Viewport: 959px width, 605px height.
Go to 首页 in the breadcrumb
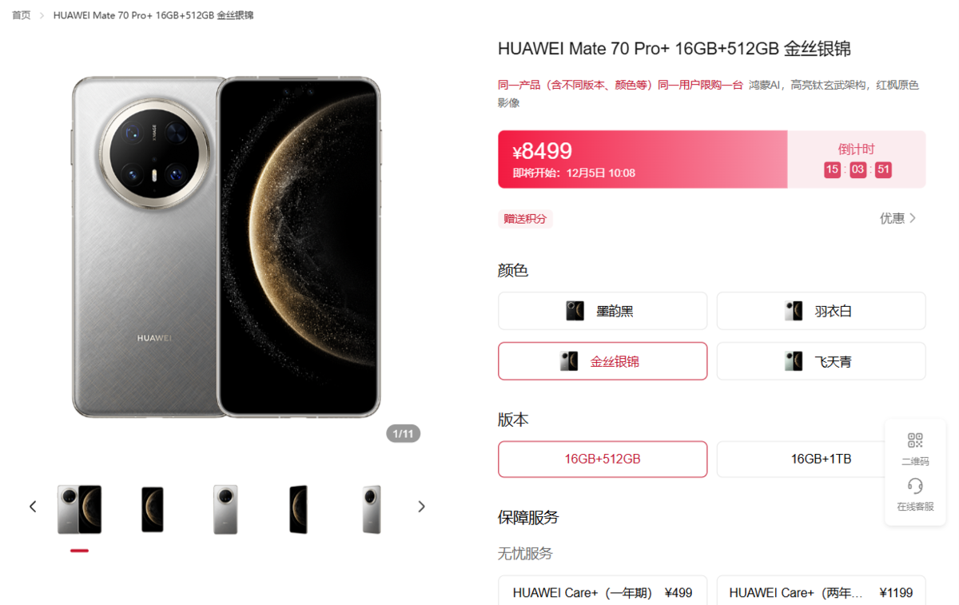point(21,15)
